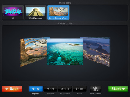Click the pyramid image in World Wonders
The height and width of the screenshot is (97, 130).
tap(35, 11)
